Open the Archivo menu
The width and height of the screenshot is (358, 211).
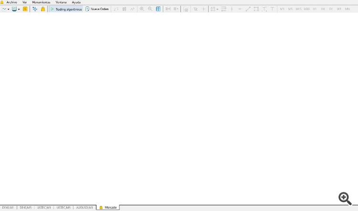[x=11, y=2]
